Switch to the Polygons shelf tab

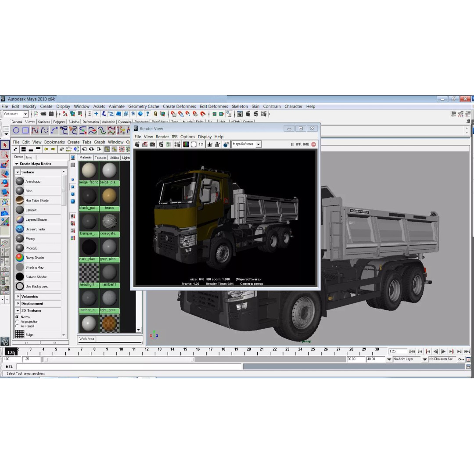pos(59,122)
